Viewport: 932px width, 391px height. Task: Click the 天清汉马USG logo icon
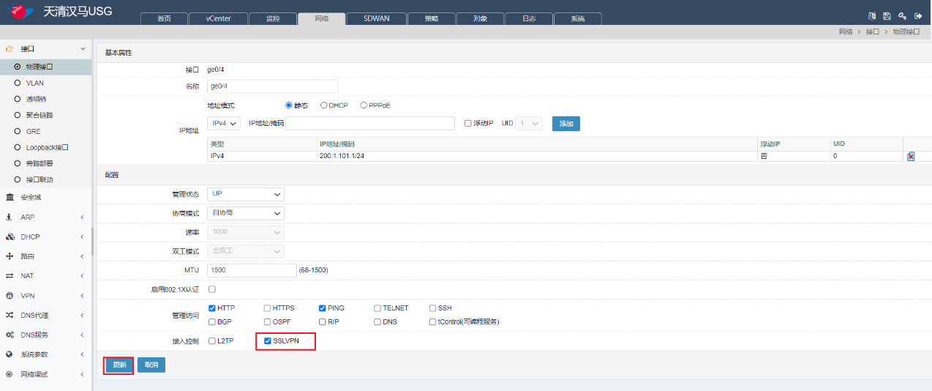(20, 12)
